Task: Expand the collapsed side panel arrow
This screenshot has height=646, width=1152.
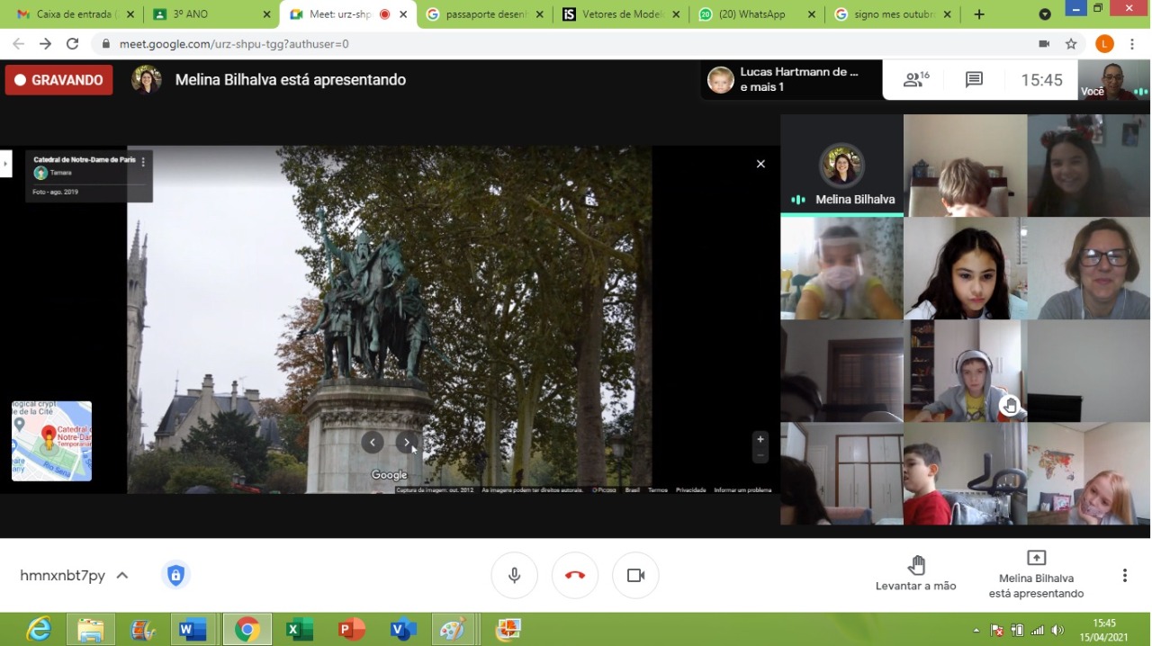Action: (5, 164)
